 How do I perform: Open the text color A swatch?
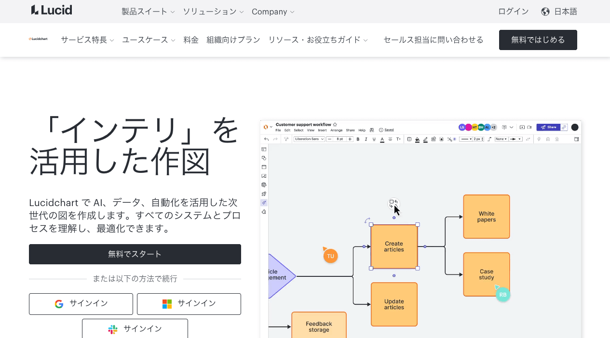382,139
